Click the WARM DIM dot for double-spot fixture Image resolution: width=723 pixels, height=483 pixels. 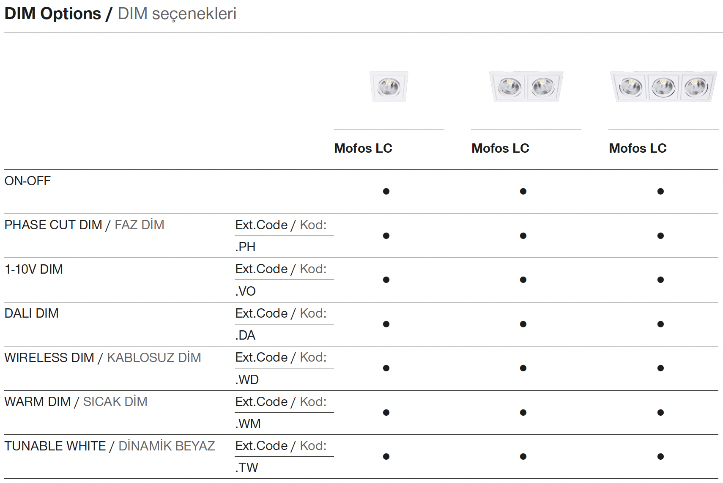point(523,413)
